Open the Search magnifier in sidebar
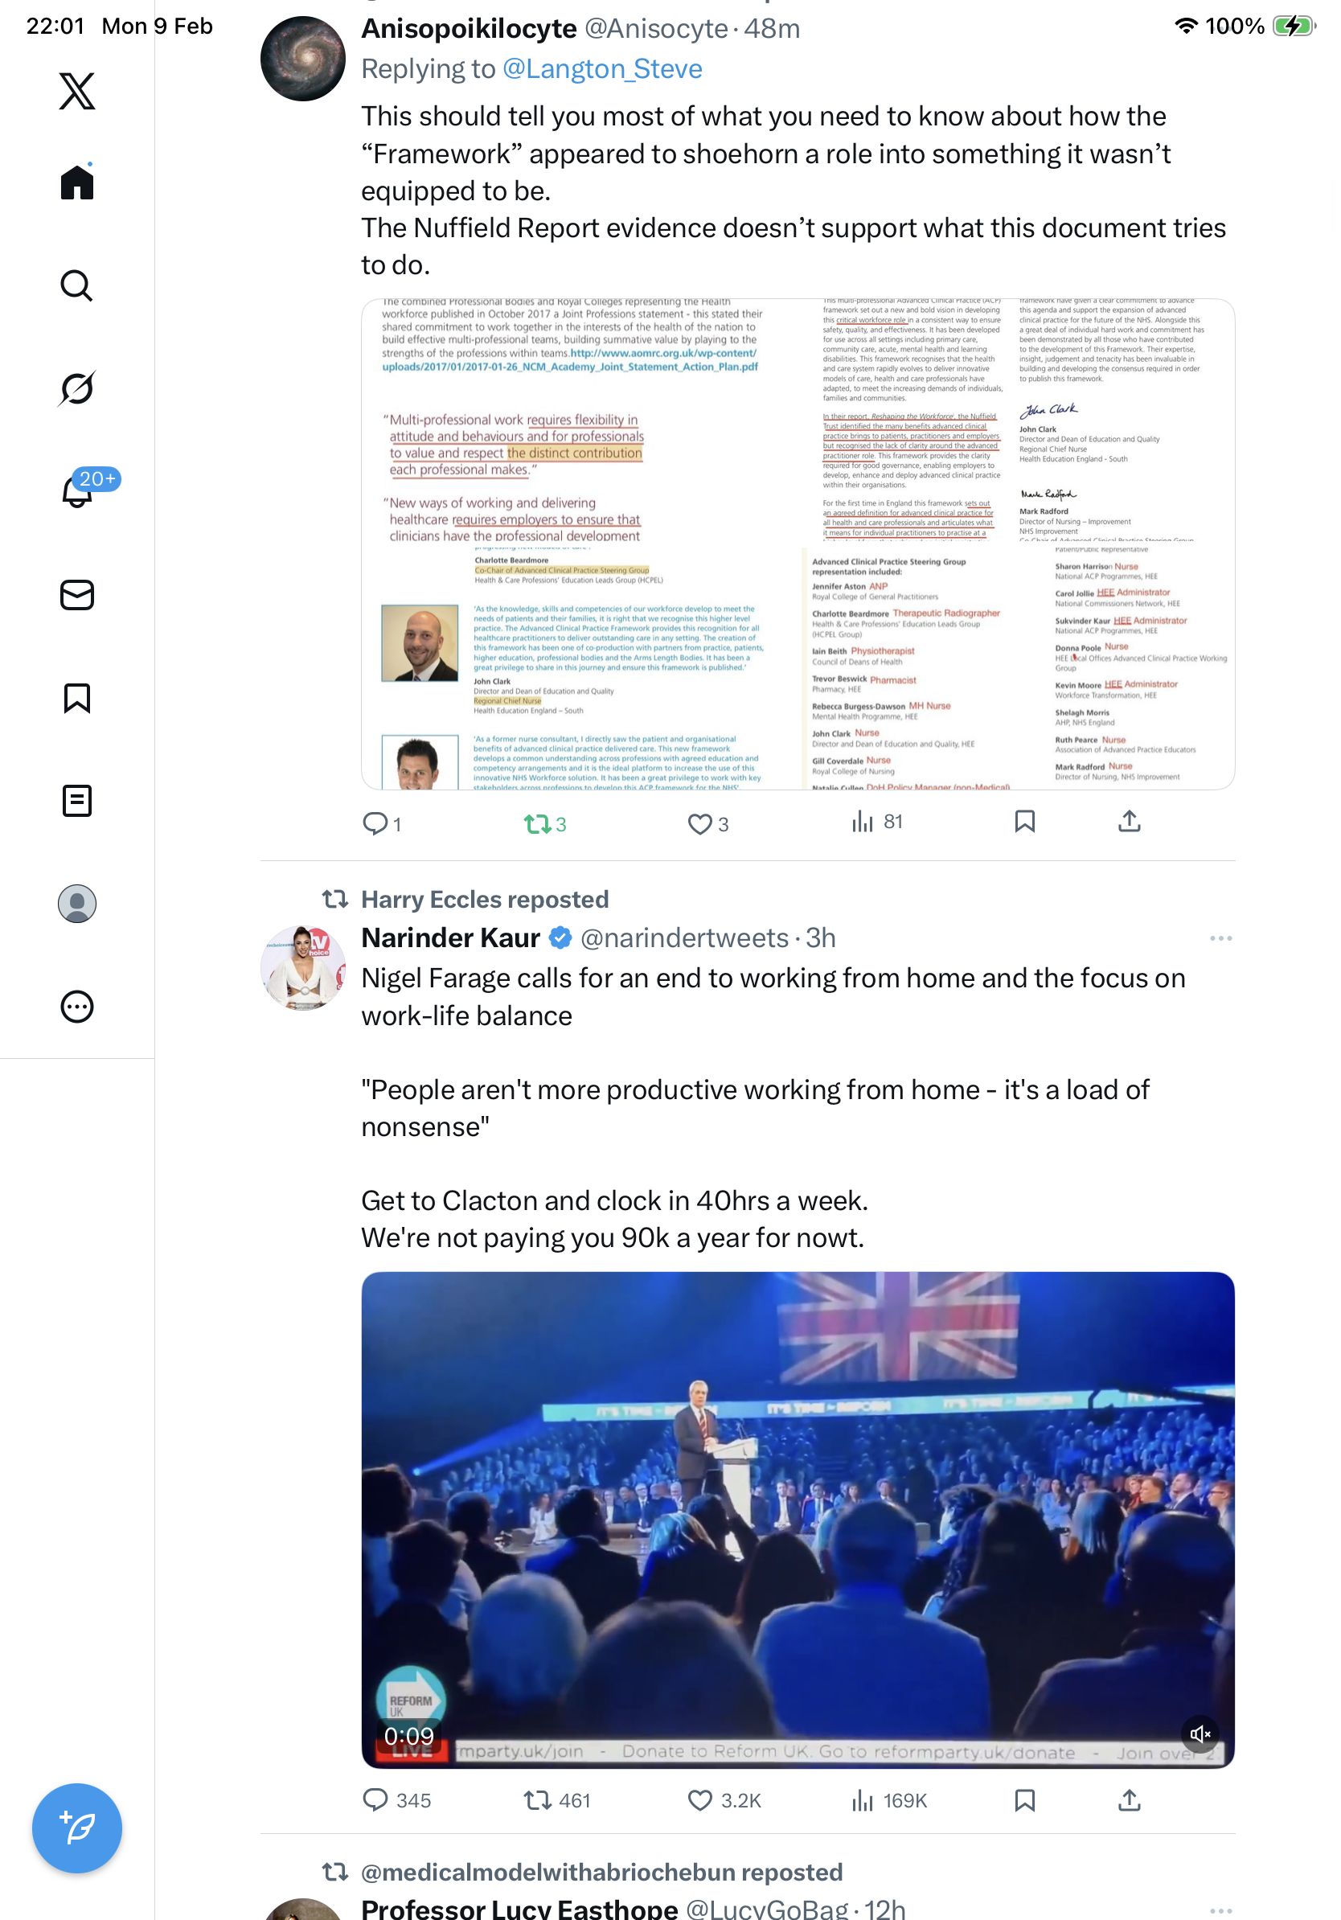Viewport: 1341px width, 1920px height. click(x=77, y=285)
